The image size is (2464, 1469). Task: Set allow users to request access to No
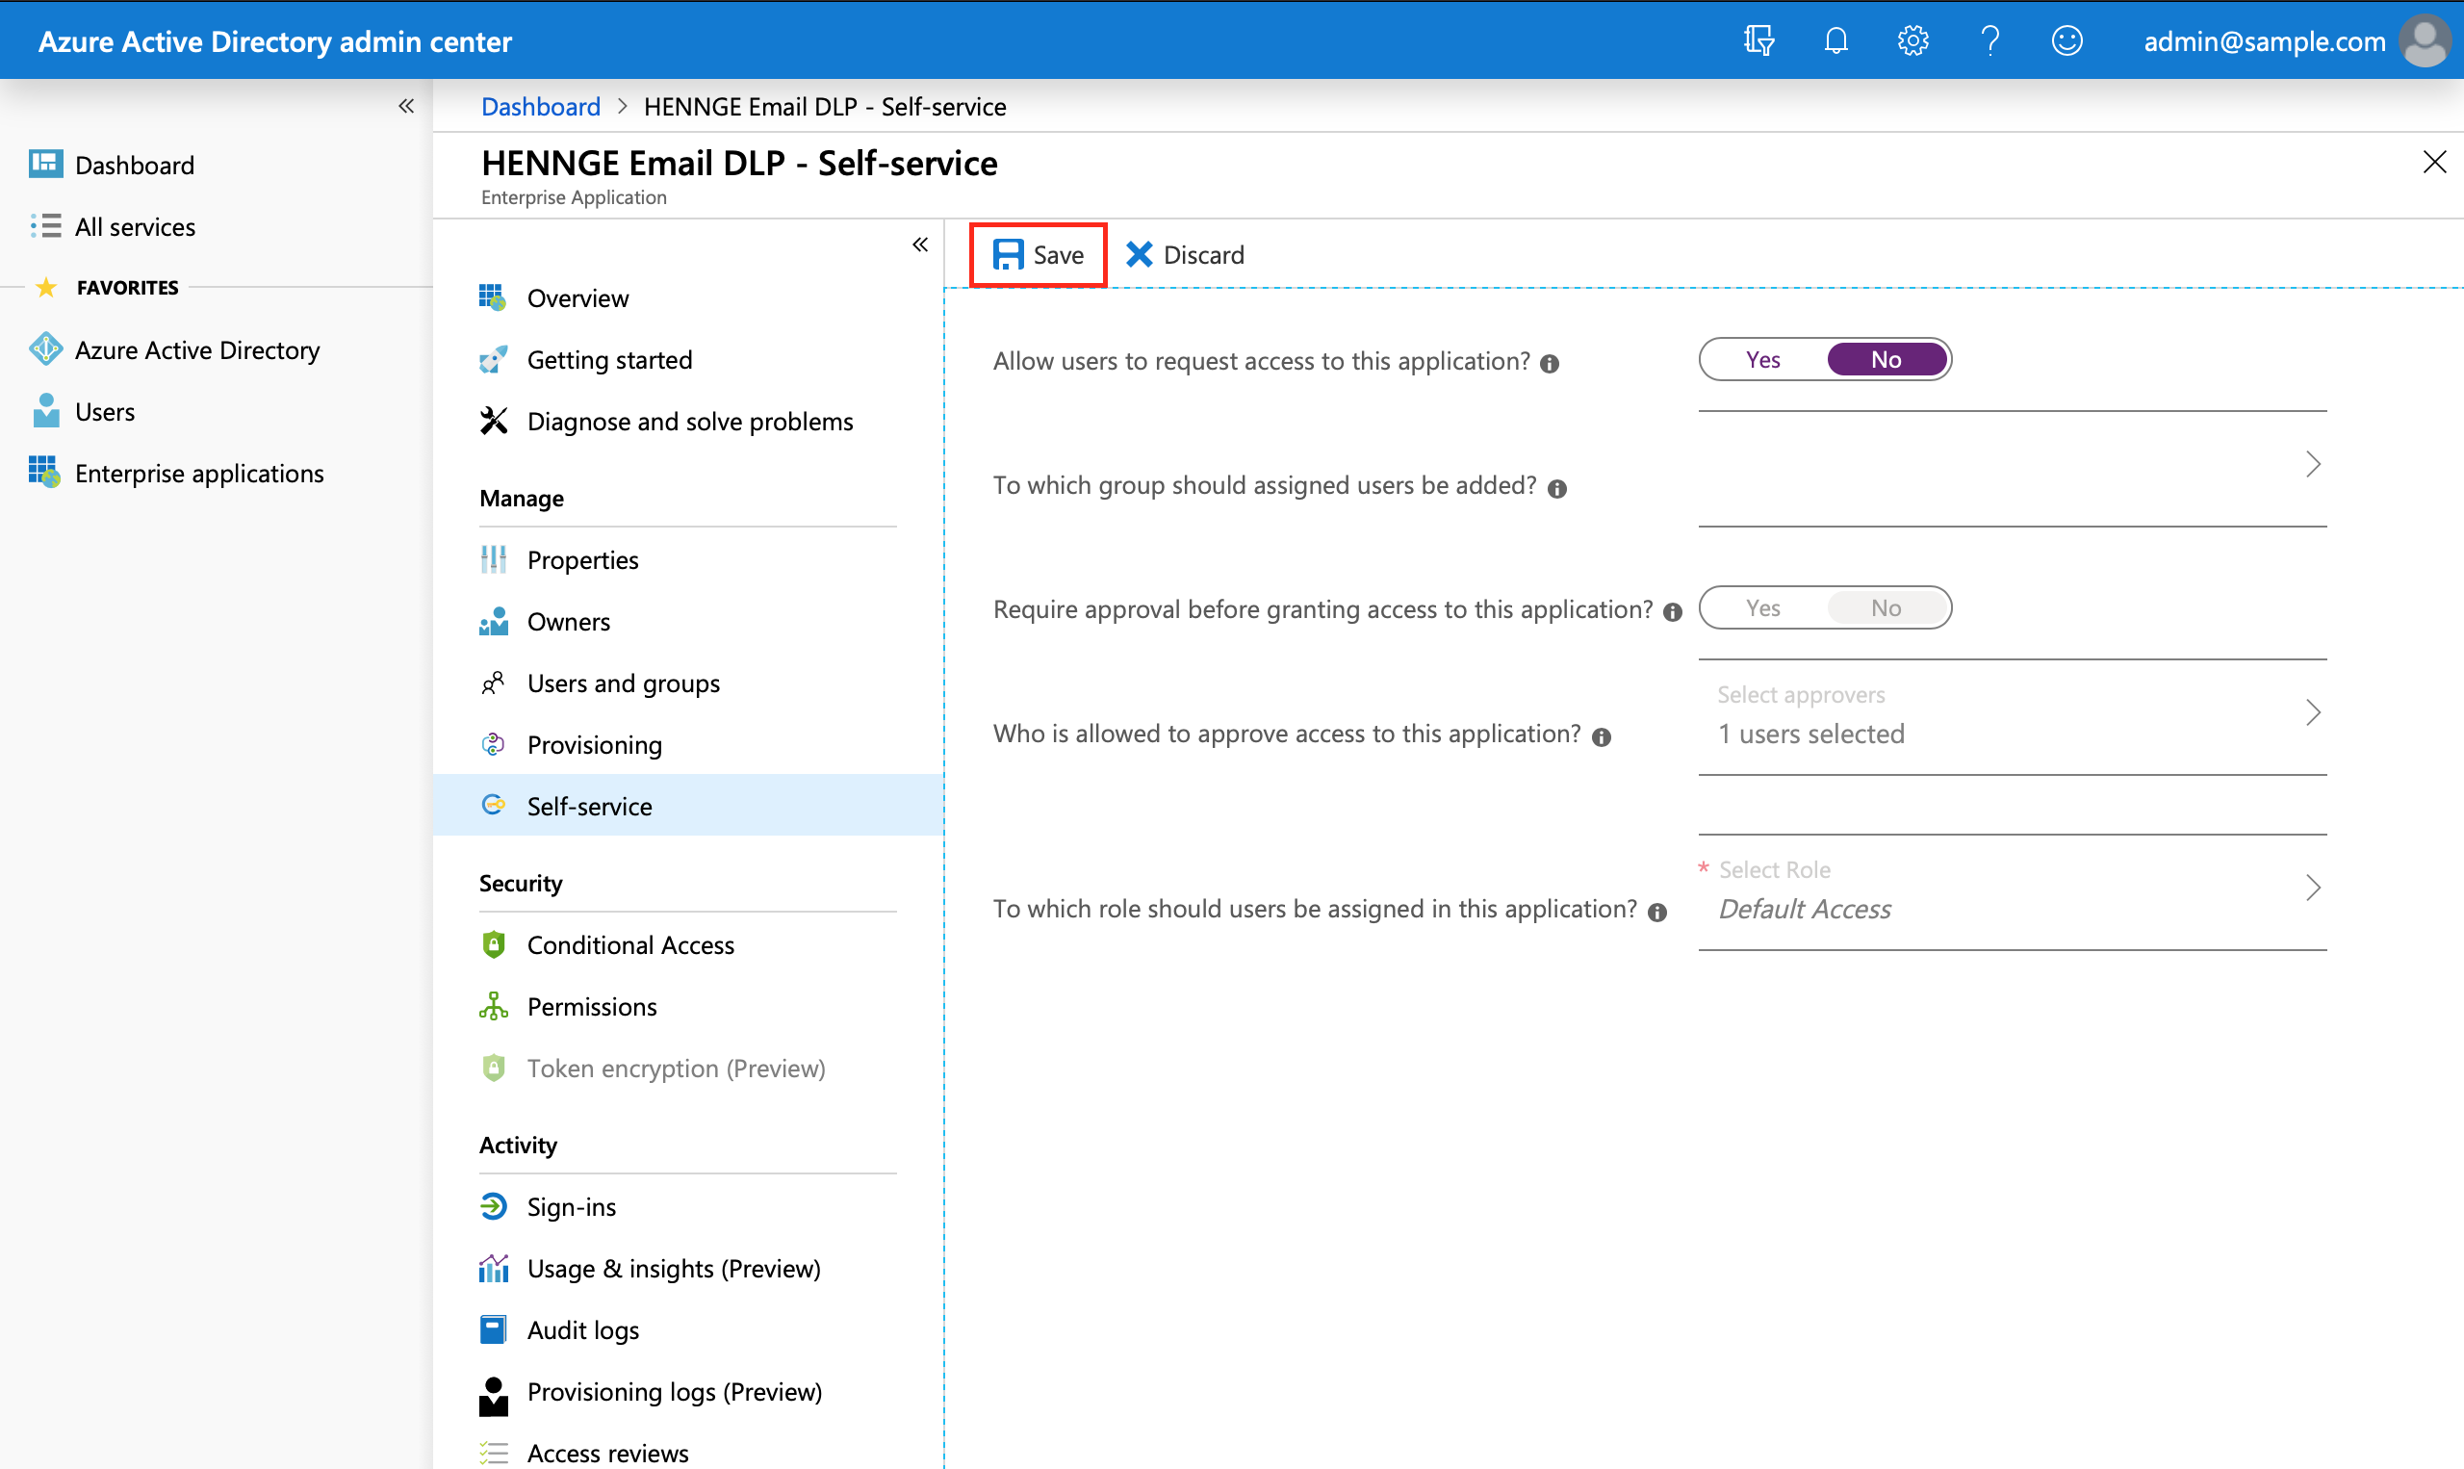pos(1886,359)
